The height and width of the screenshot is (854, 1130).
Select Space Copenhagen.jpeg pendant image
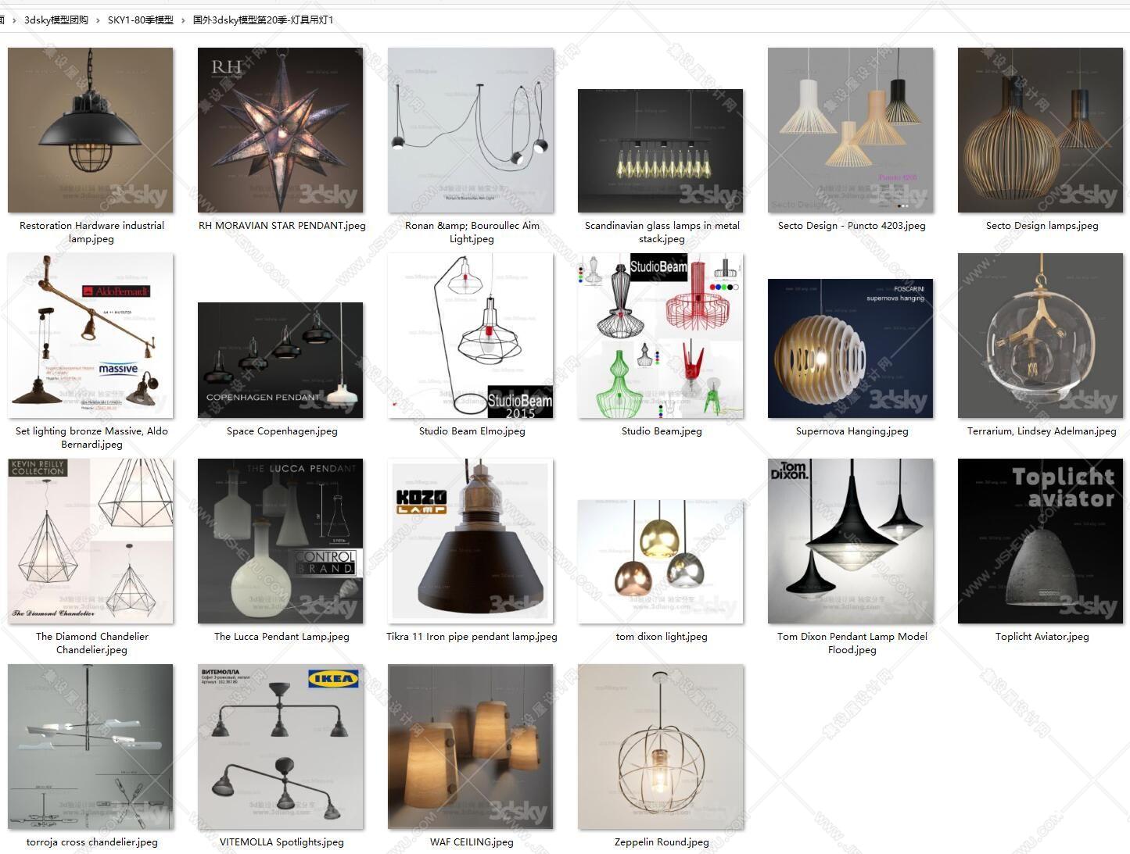[x=281, y=360]
